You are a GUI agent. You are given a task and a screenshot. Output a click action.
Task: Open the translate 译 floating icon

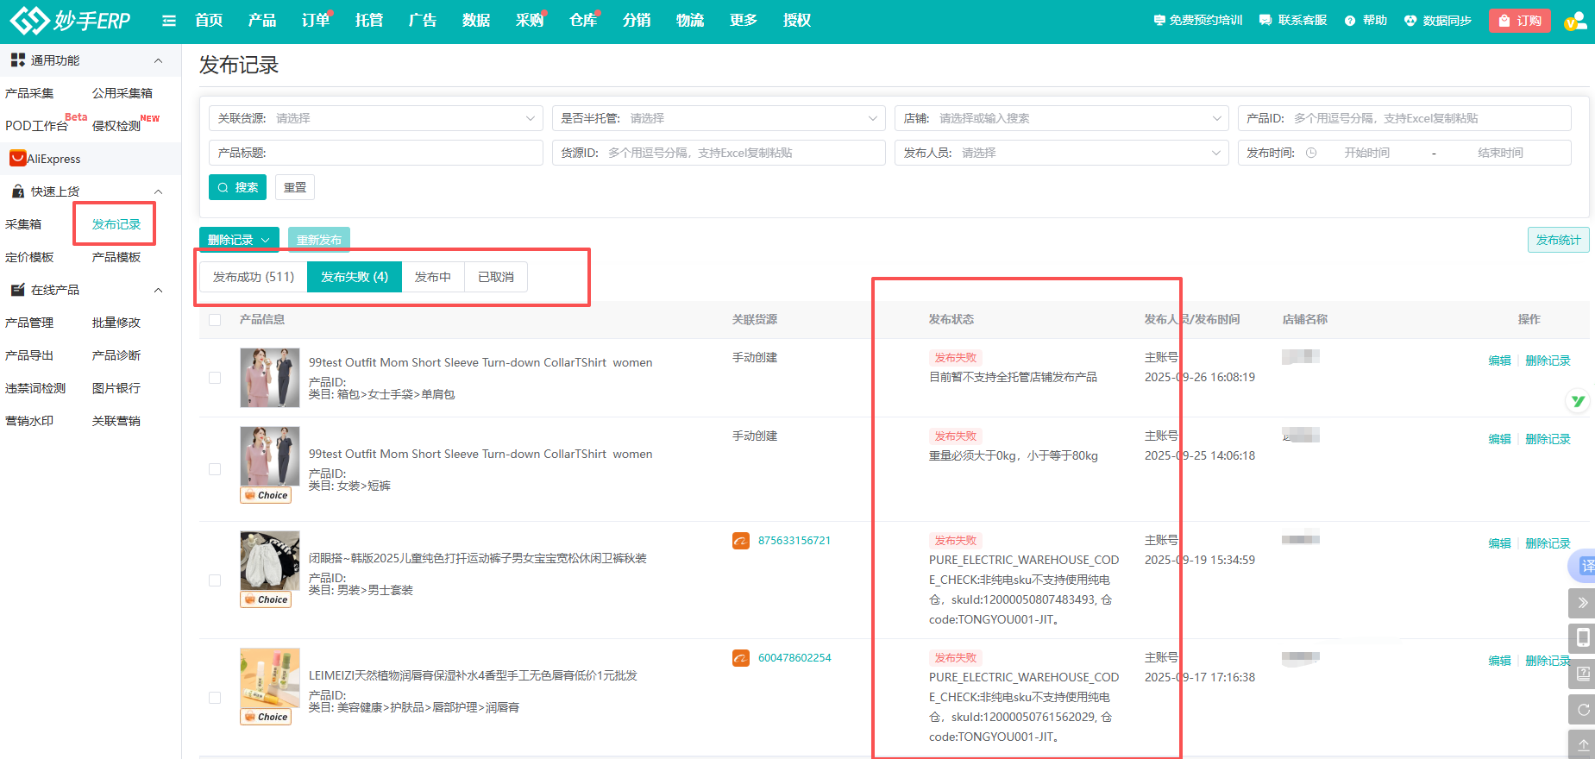1584,566
